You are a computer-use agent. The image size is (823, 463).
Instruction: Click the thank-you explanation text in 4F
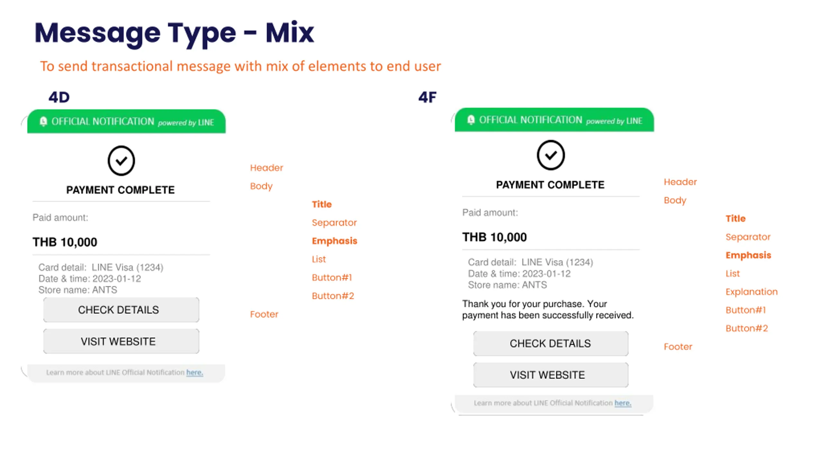(547, 309)
